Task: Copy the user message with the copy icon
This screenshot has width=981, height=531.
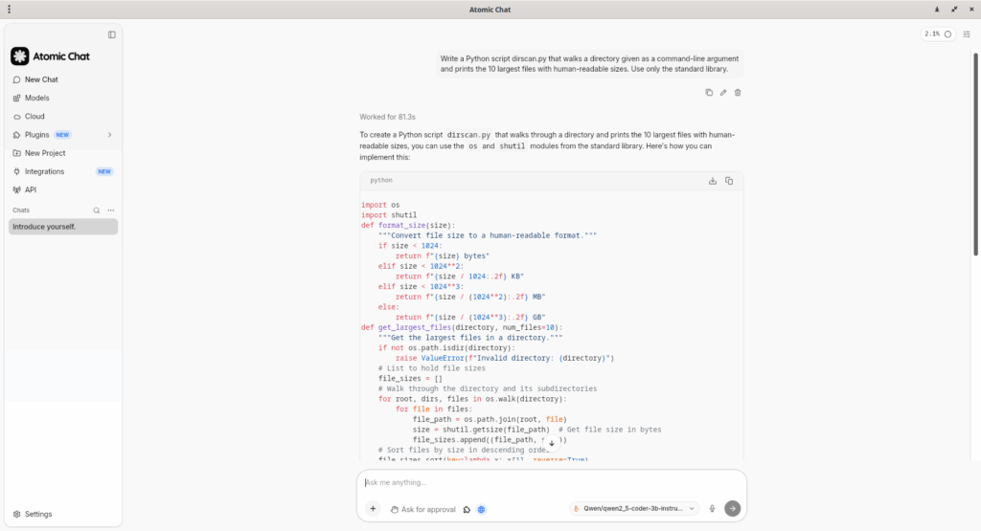Action: [709, 93]
